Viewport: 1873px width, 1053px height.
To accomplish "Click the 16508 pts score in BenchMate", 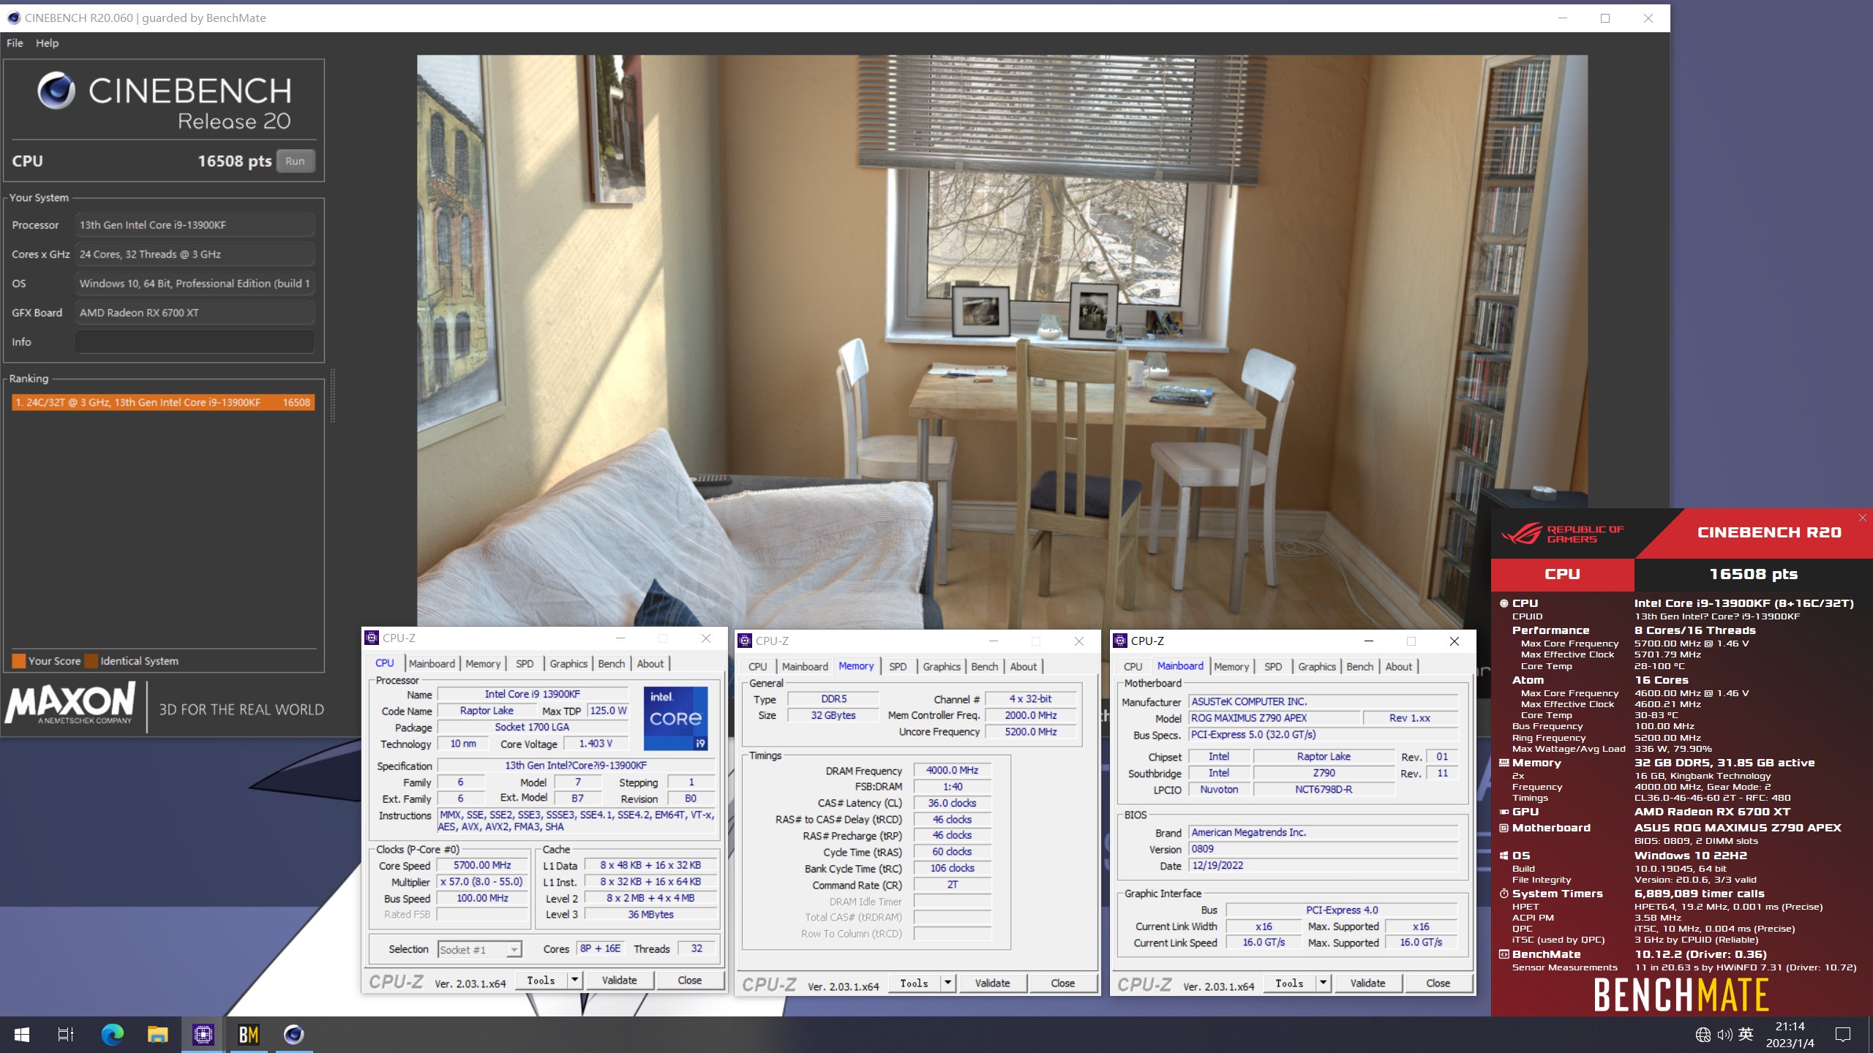I will tap(1753, 574).
